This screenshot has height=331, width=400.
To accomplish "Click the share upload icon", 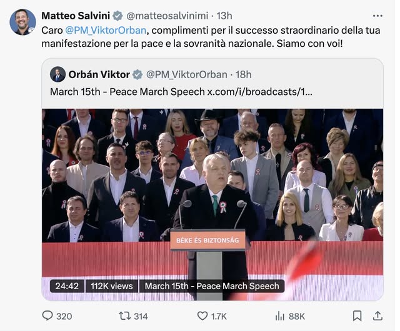I will click(x=377, y=316).
